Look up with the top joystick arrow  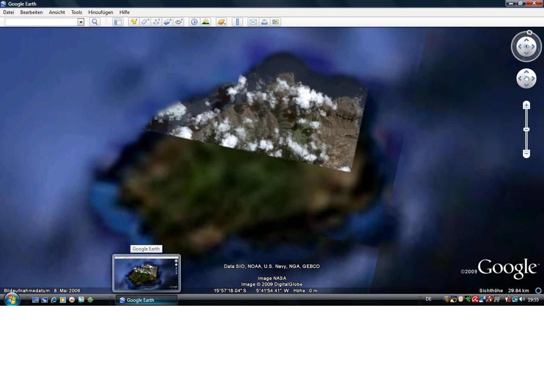pyautogui.click(x=526, y=40)
